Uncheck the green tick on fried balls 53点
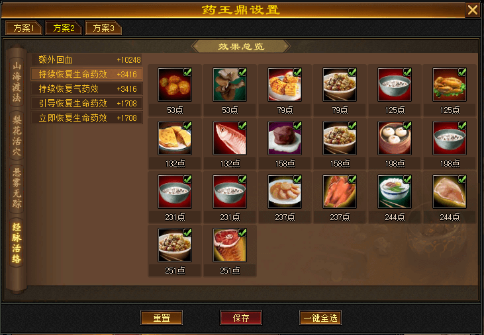Image resolution: width=484 pixels, height=335 pixels. tap(187, 72)
